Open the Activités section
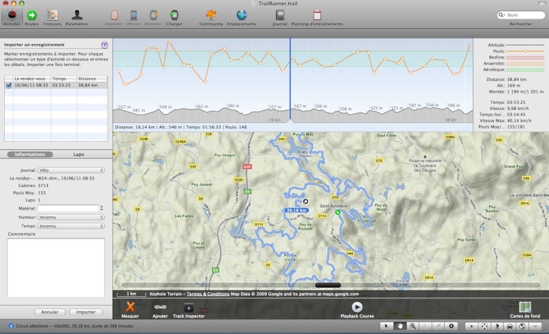The width and height of the screenshot is (549, 334). coord(12,17)
